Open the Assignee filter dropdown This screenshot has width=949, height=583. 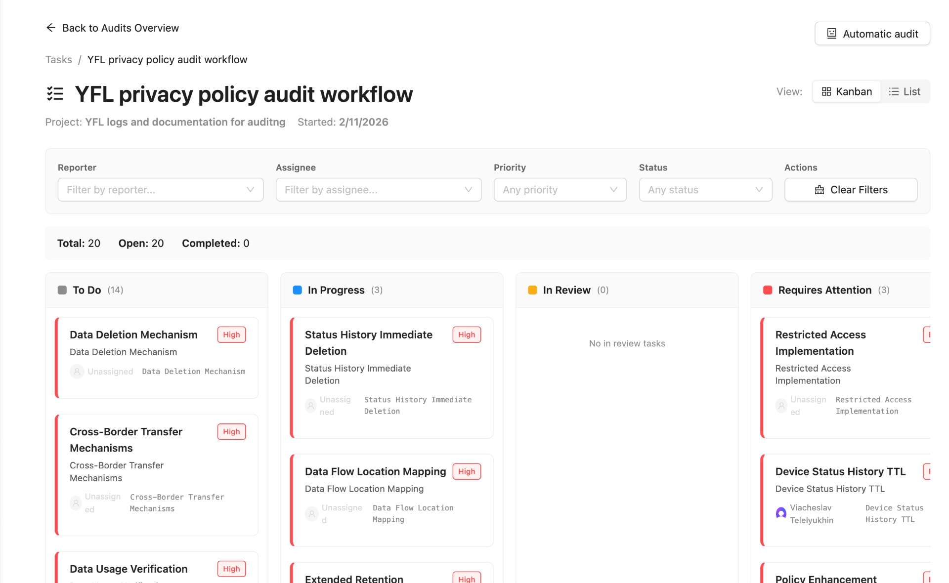379,190
